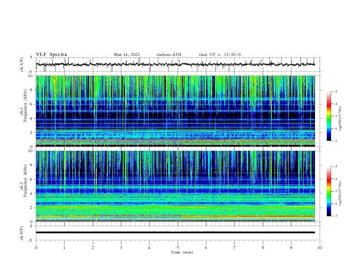The image size is (360, 278).
Task: Click the '1' tick on the Time axis
Action: point(64,248)
